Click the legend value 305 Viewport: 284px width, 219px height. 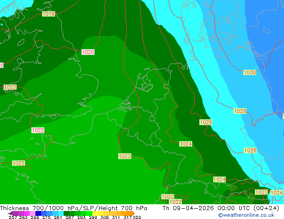tap(104, 217)
